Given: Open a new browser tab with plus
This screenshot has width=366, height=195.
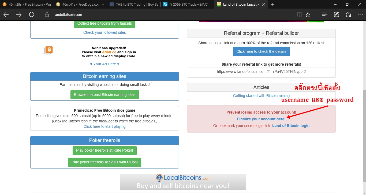Looking at the screenshot, I should (x=272, y=4).
